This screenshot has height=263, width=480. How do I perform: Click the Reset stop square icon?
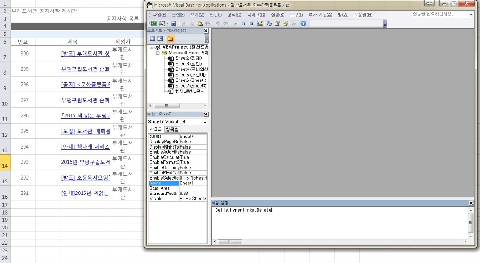252,23
